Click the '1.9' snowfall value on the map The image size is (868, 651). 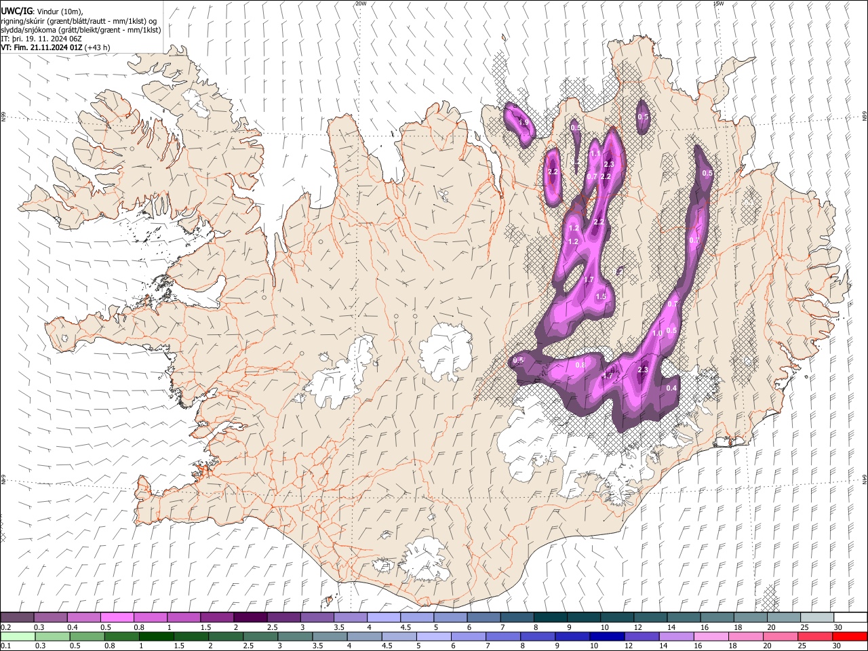524,123
